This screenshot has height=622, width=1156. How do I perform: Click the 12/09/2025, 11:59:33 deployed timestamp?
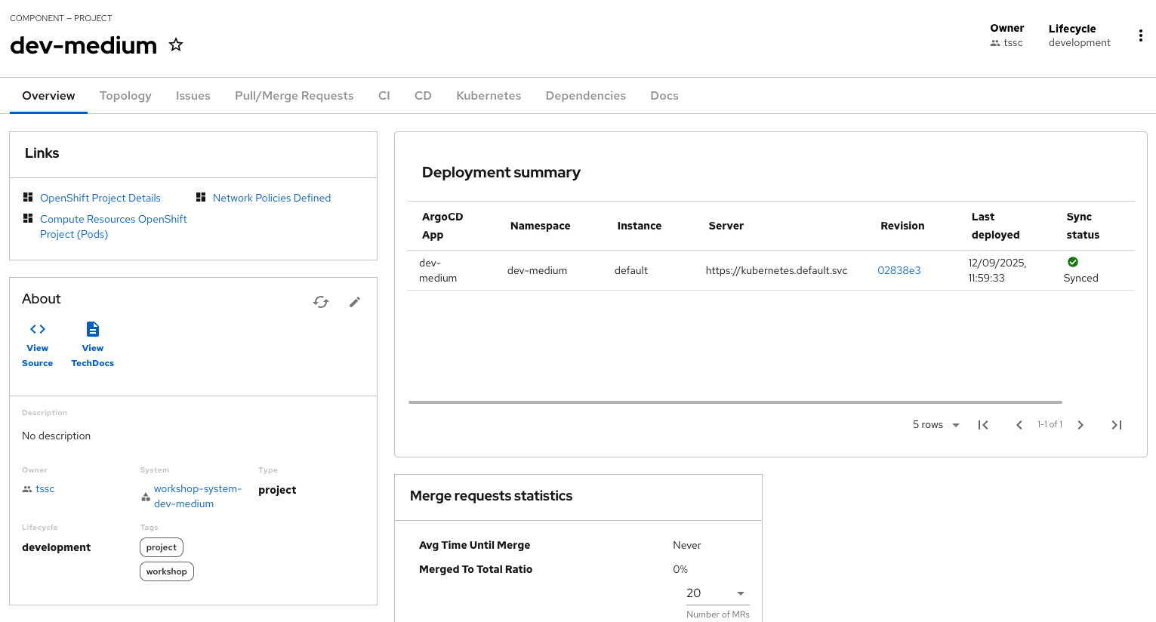[x=997, y=270]
